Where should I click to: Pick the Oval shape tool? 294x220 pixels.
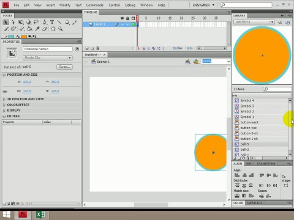(x=67, y=22)
